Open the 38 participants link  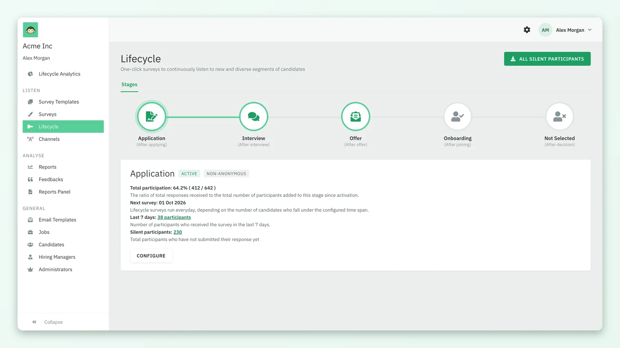click(174, 218)
